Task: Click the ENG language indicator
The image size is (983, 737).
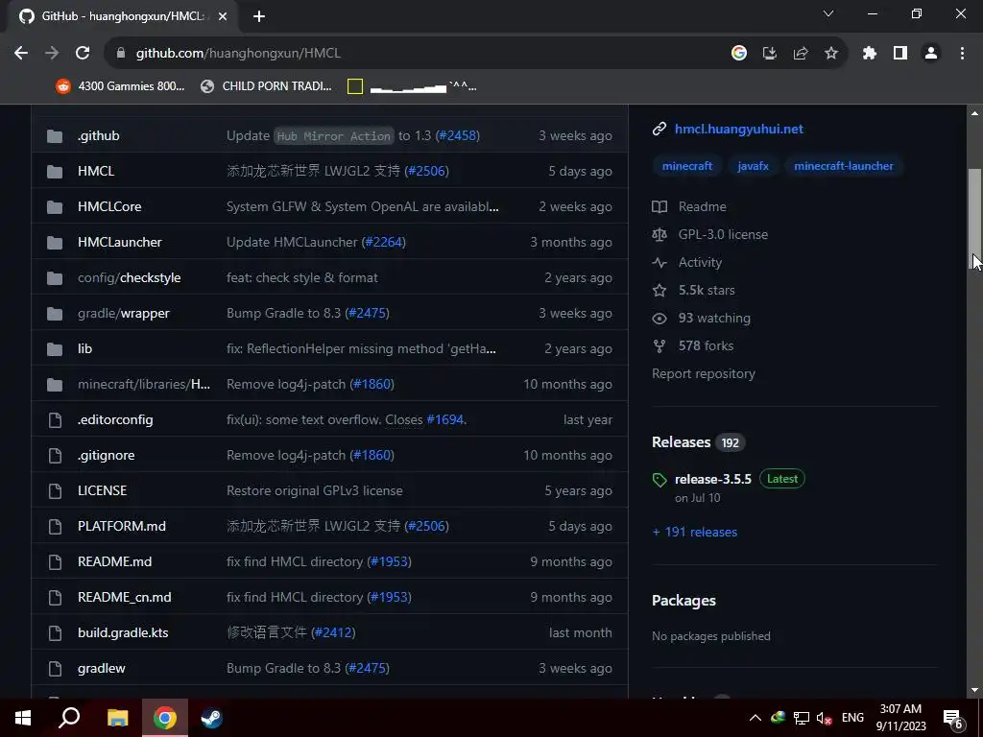Action: coord(852,718)
